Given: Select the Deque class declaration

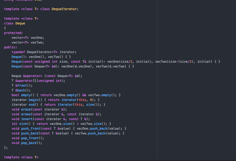Looking at the screenshot, I should click(15, 23).
